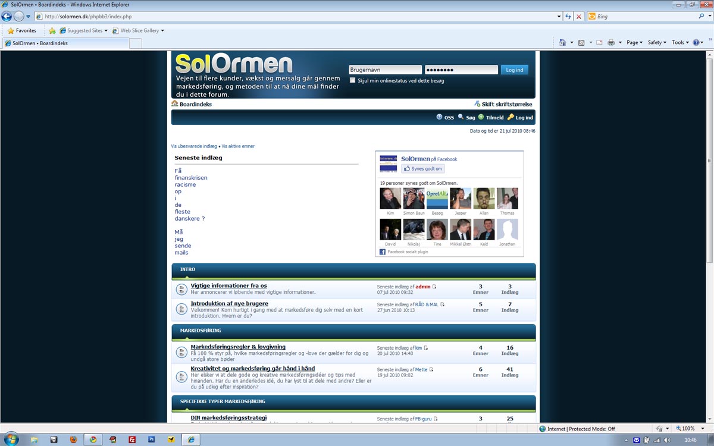This screenshot has height=446, width=714.
Task: Click the Favorites star button
Action: tap(21, 30)
